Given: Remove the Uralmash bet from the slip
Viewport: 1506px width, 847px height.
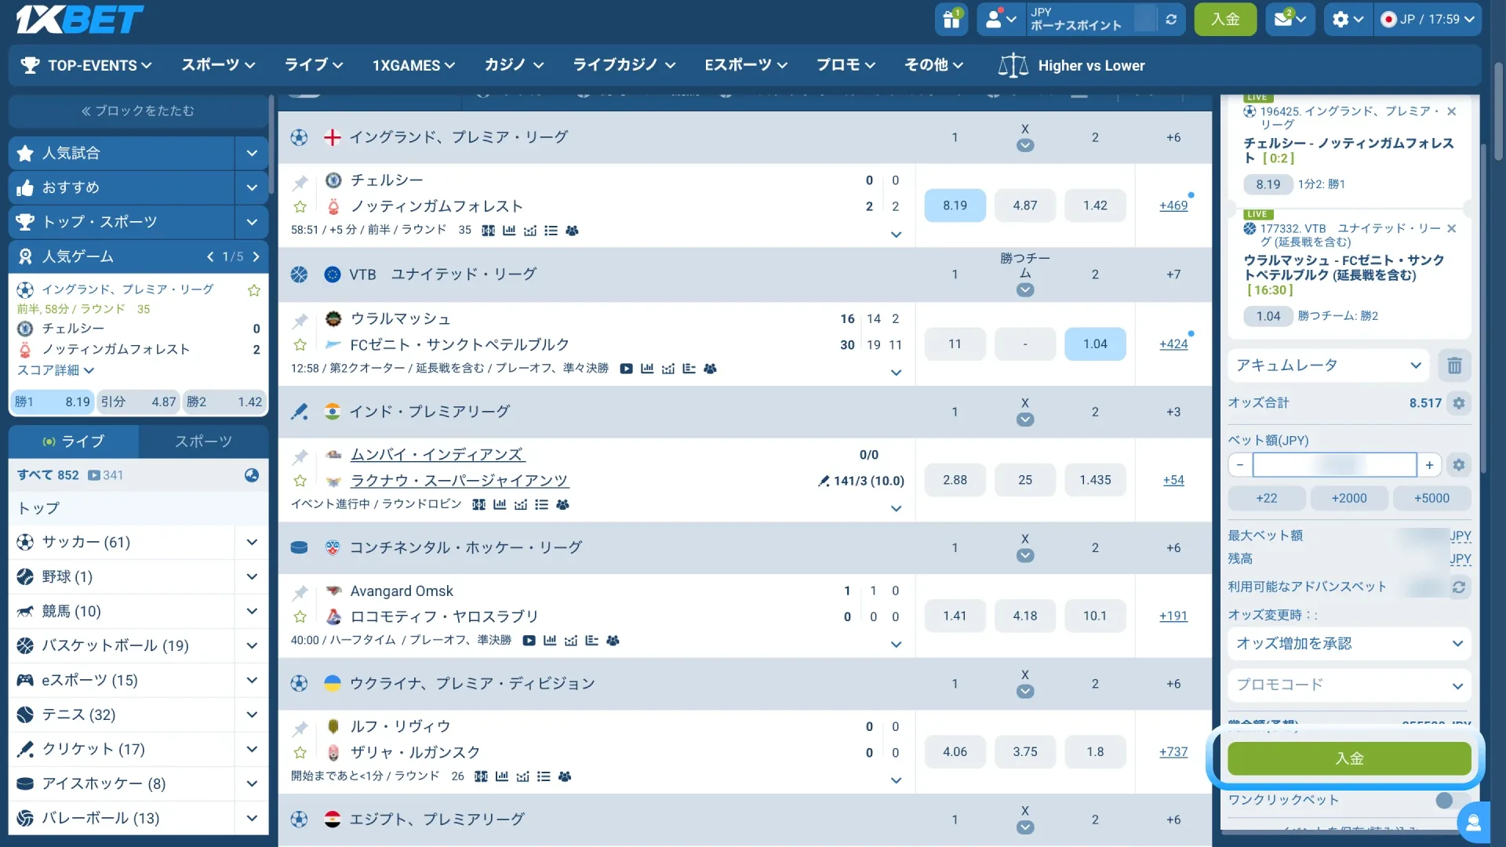Looking at the screenshot, I should tap(1451, 228).
